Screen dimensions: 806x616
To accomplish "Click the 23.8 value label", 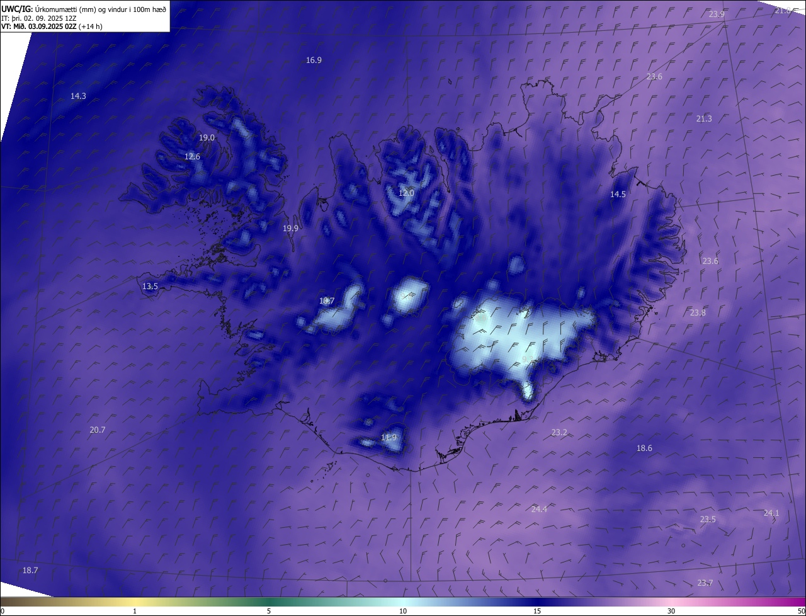I will pyautogui.click(x=698, y=313).
